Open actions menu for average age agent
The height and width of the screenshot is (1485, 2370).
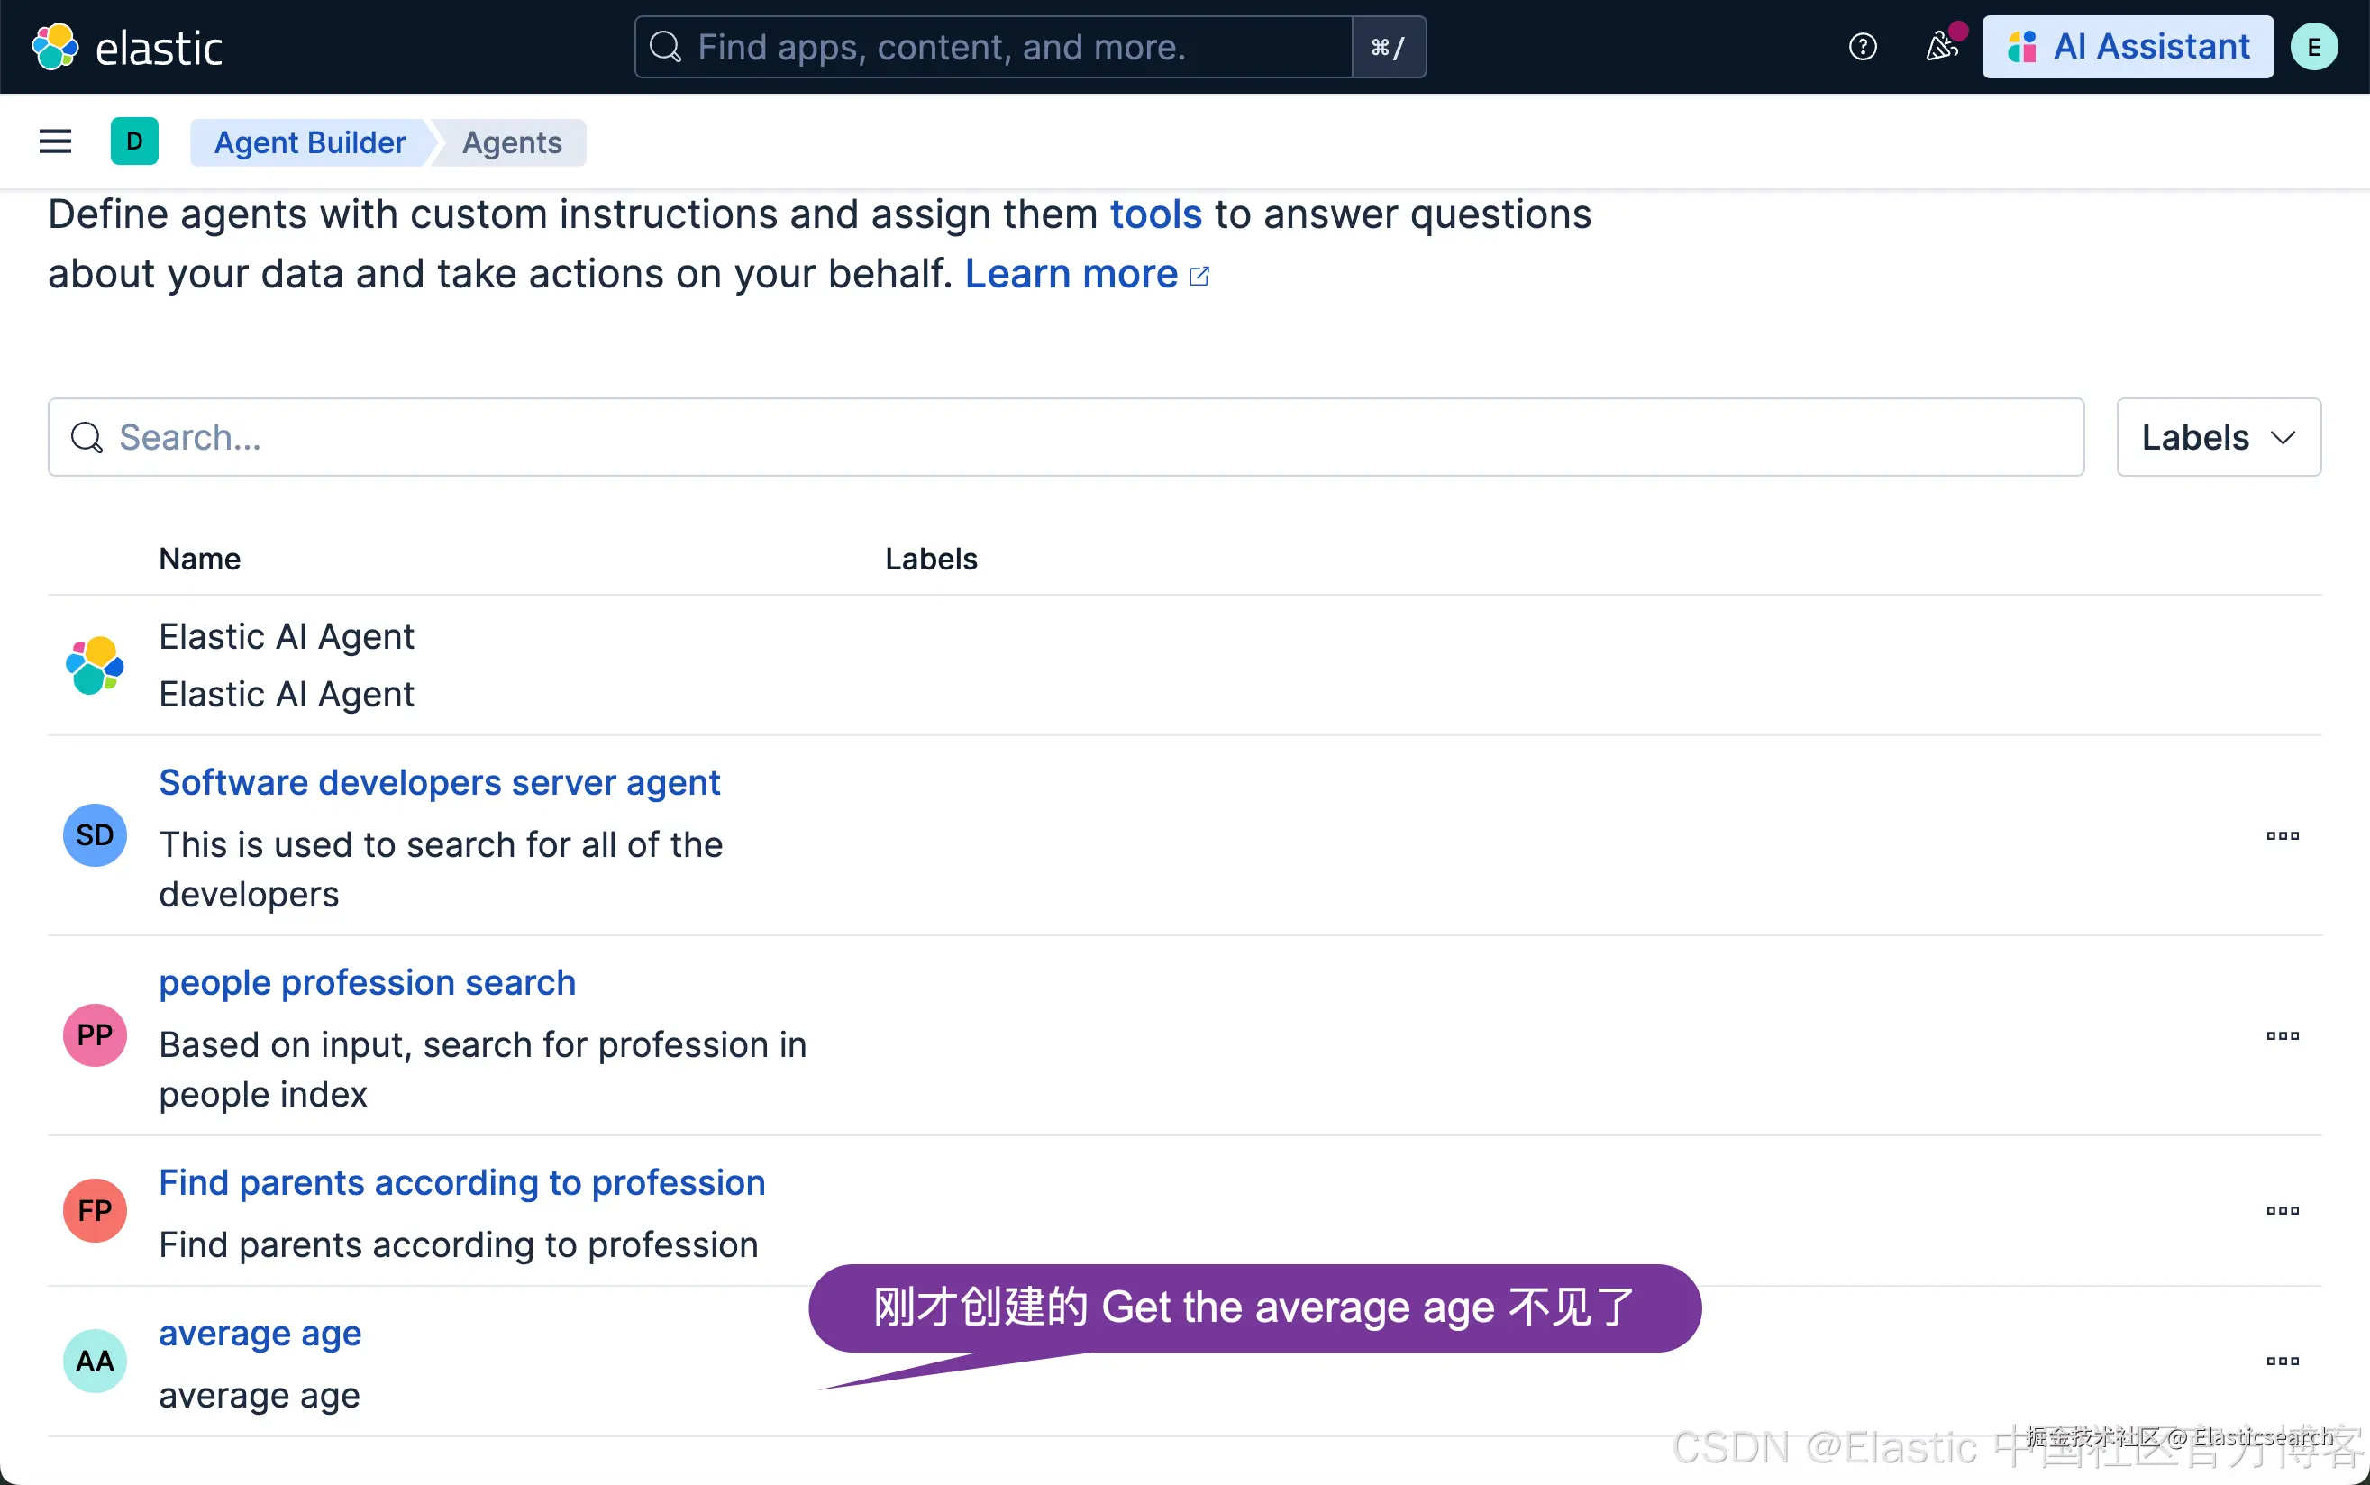[2282, 1362]
